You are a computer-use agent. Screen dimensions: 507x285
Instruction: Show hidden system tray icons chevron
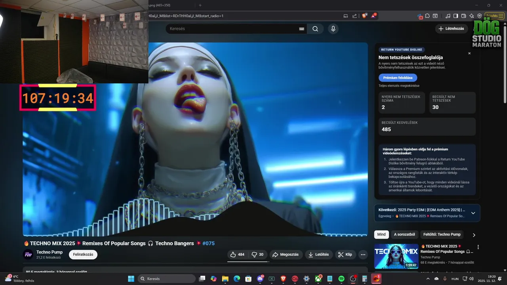click(x=428, y=279)
